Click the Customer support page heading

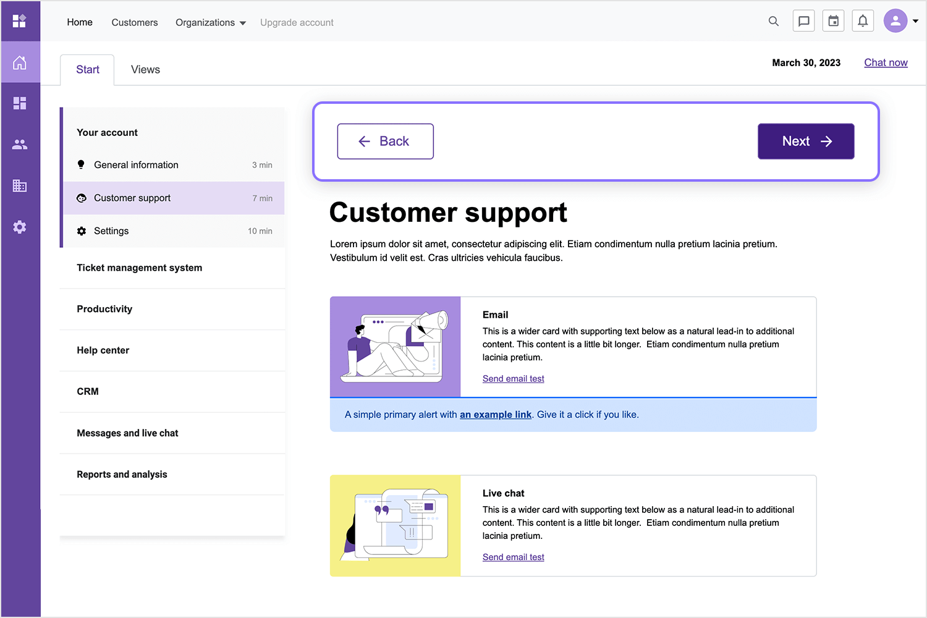448,213
